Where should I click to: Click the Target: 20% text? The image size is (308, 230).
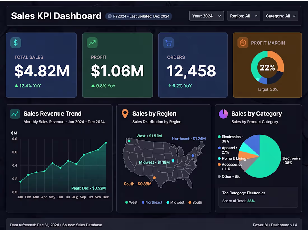267,90
